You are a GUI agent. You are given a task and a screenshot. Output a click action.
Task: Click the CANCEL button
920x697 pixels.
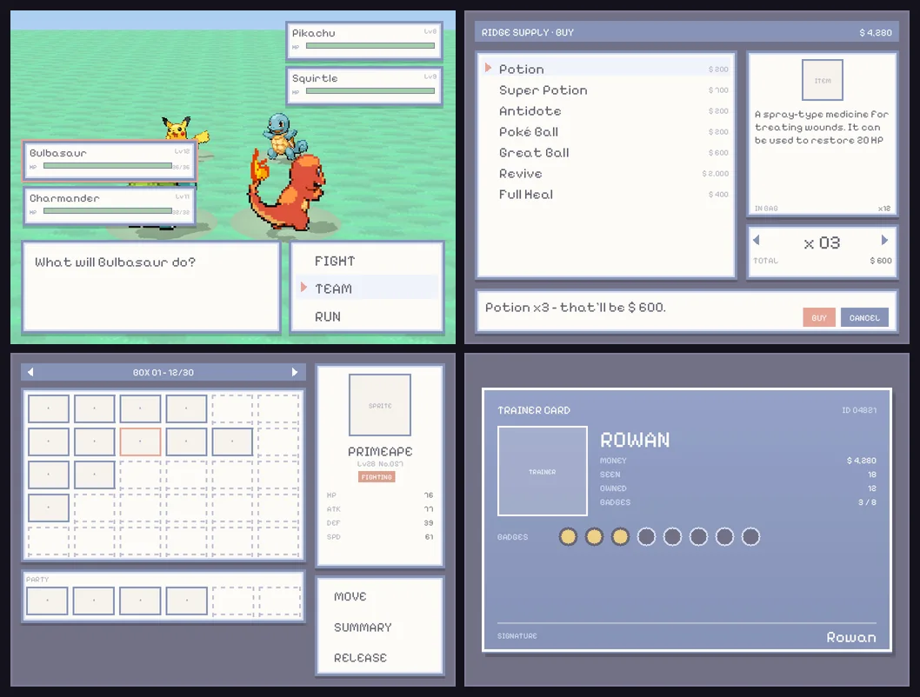864,318
